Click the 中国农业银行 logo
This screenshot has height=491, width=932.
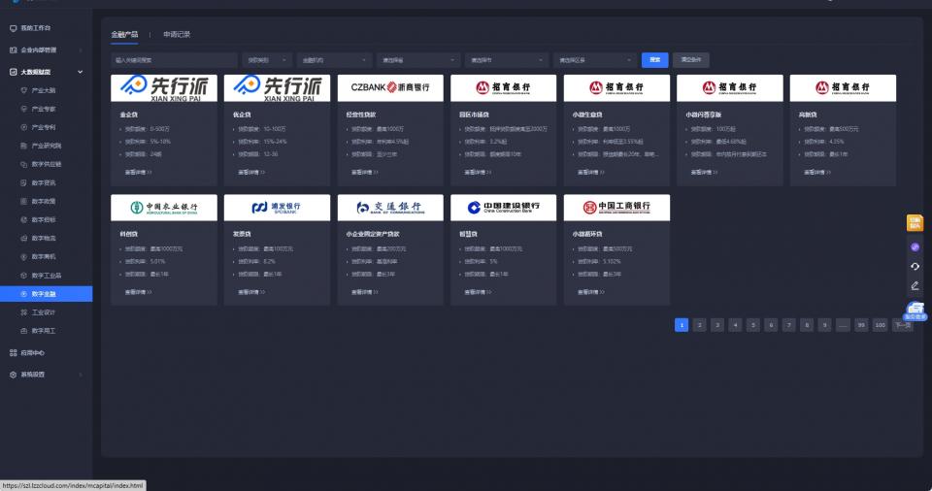(x=164, y=208)
